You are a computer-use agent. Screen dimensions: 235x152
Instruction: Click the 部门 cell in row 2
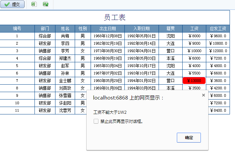point(45,44)
